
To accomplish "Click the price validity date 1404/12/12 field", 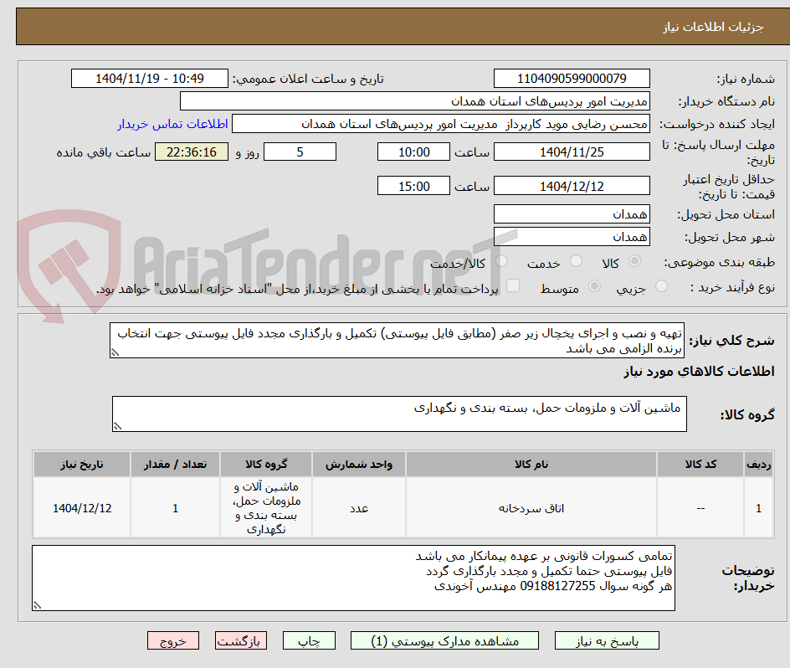I will point(572,186).
